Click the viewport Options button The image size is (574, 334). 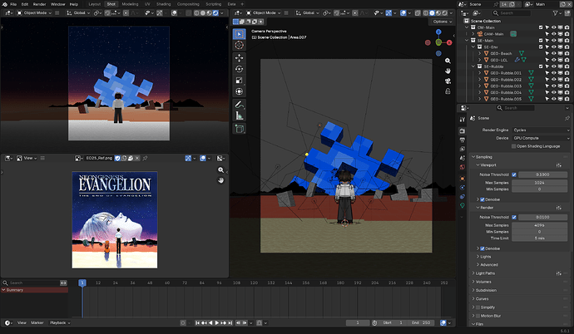(x=443, y=22)
